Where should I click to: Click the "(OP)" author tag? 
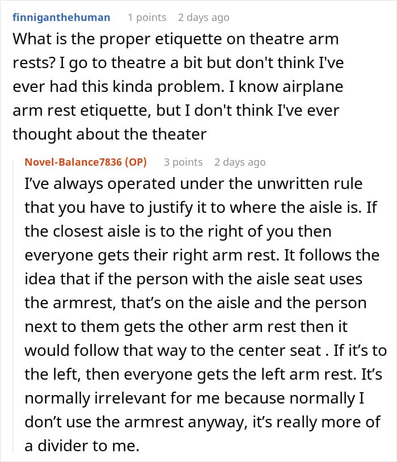[134, 162]
